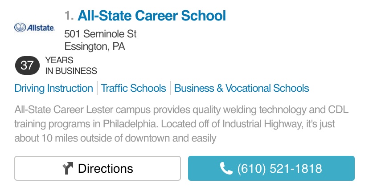
Task: Click the turn-arrow icon beside Directions
Action: click(68, 168)
